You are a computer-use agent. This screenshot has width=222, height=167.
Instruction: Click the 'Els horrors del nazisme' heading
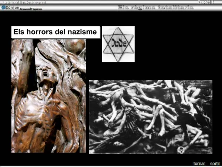click(55, 32)
